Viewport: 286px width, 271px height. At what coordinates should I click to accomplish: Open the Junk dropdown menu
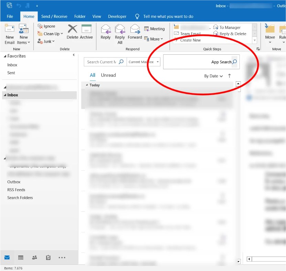pyautogui.click(x=47, y=42)
